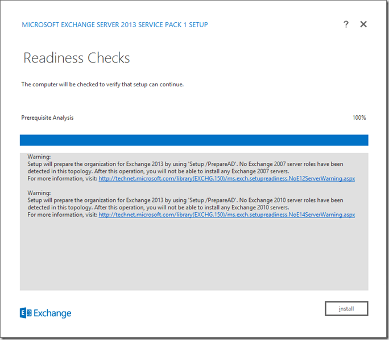The image size is (389, 340).
Task: Click the blue prerequisite progress bar
Action: tap(194, 140)
